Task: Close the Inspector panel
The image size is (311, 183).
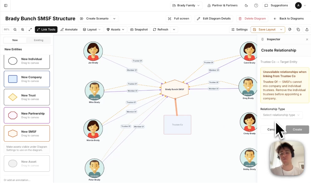Action: (307, 39)
